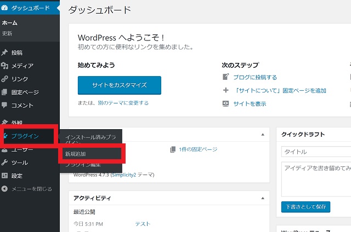Click the plus icon beside 固定ページを追加
The width and height of the screenshot is (351, 232).
tap(225, 90)
